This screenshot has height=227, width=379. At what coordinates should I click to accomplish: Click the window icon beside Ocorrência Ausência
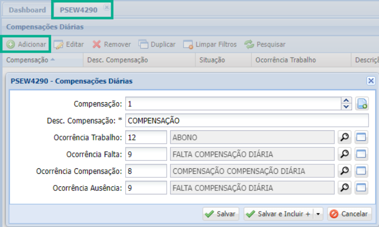pos(361,188)
